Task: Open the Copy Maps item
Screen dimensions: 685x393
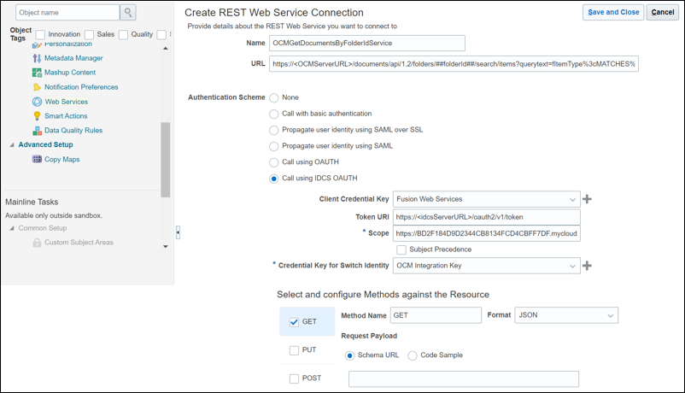Action: coord(61,159)
